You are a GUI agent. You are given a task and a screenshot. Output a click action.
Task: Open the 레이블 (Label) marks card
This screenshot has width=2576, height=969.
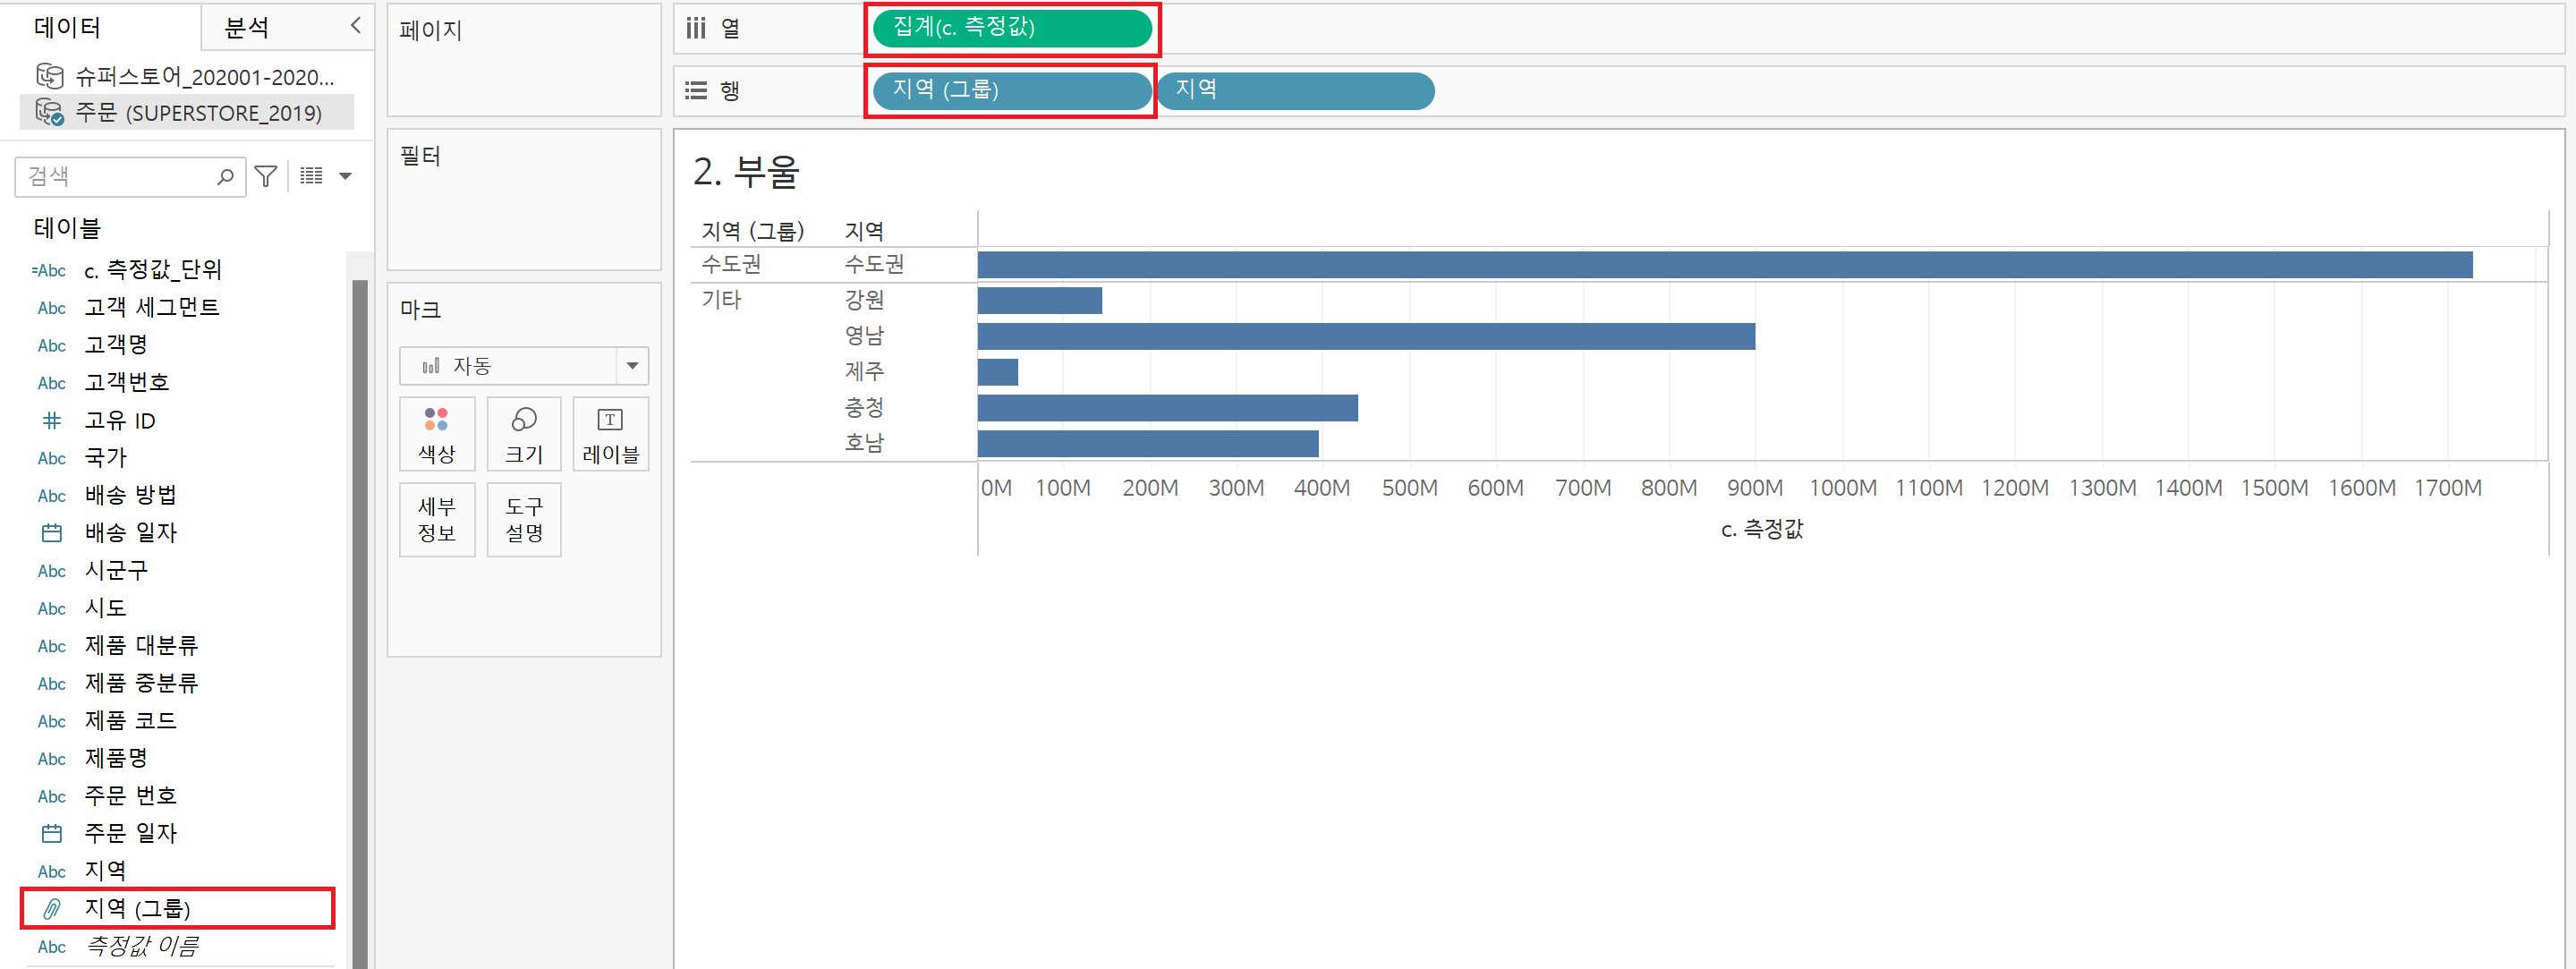610,434
